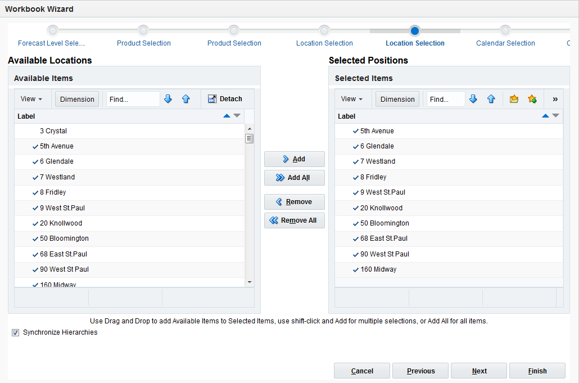Select 90 West St Paul in Available Items
The width and height of the screenshot is (579, 383).
click(129, 269)
